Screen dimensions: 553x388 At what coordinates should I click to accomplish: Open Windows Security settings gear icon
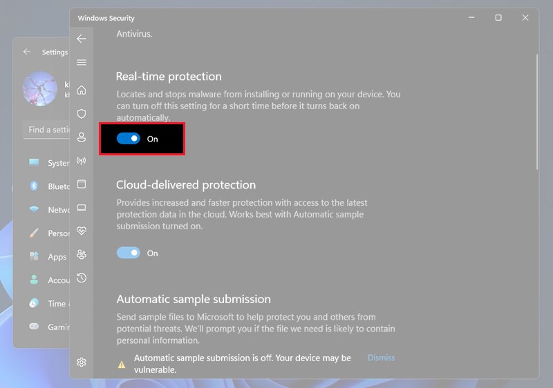coord(82,362)
